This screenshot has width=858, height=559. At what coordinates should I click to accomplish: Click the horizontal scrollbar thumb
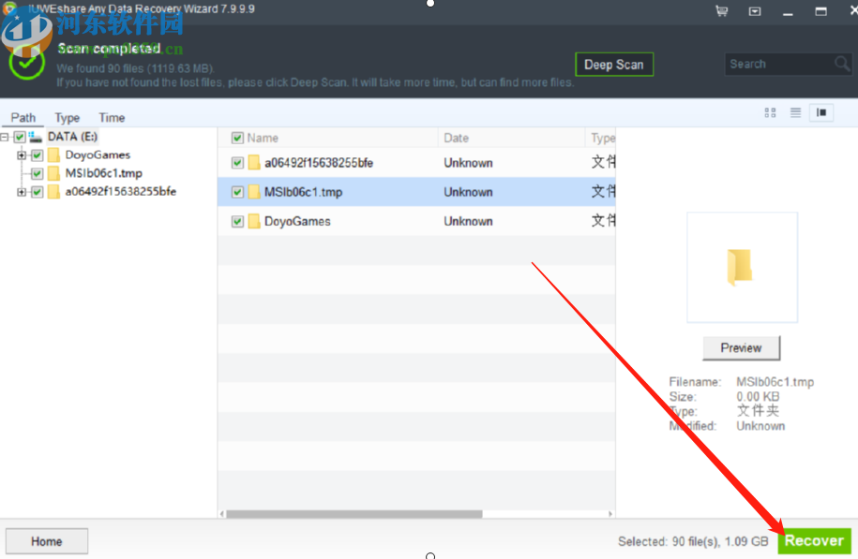coord(354,514)
